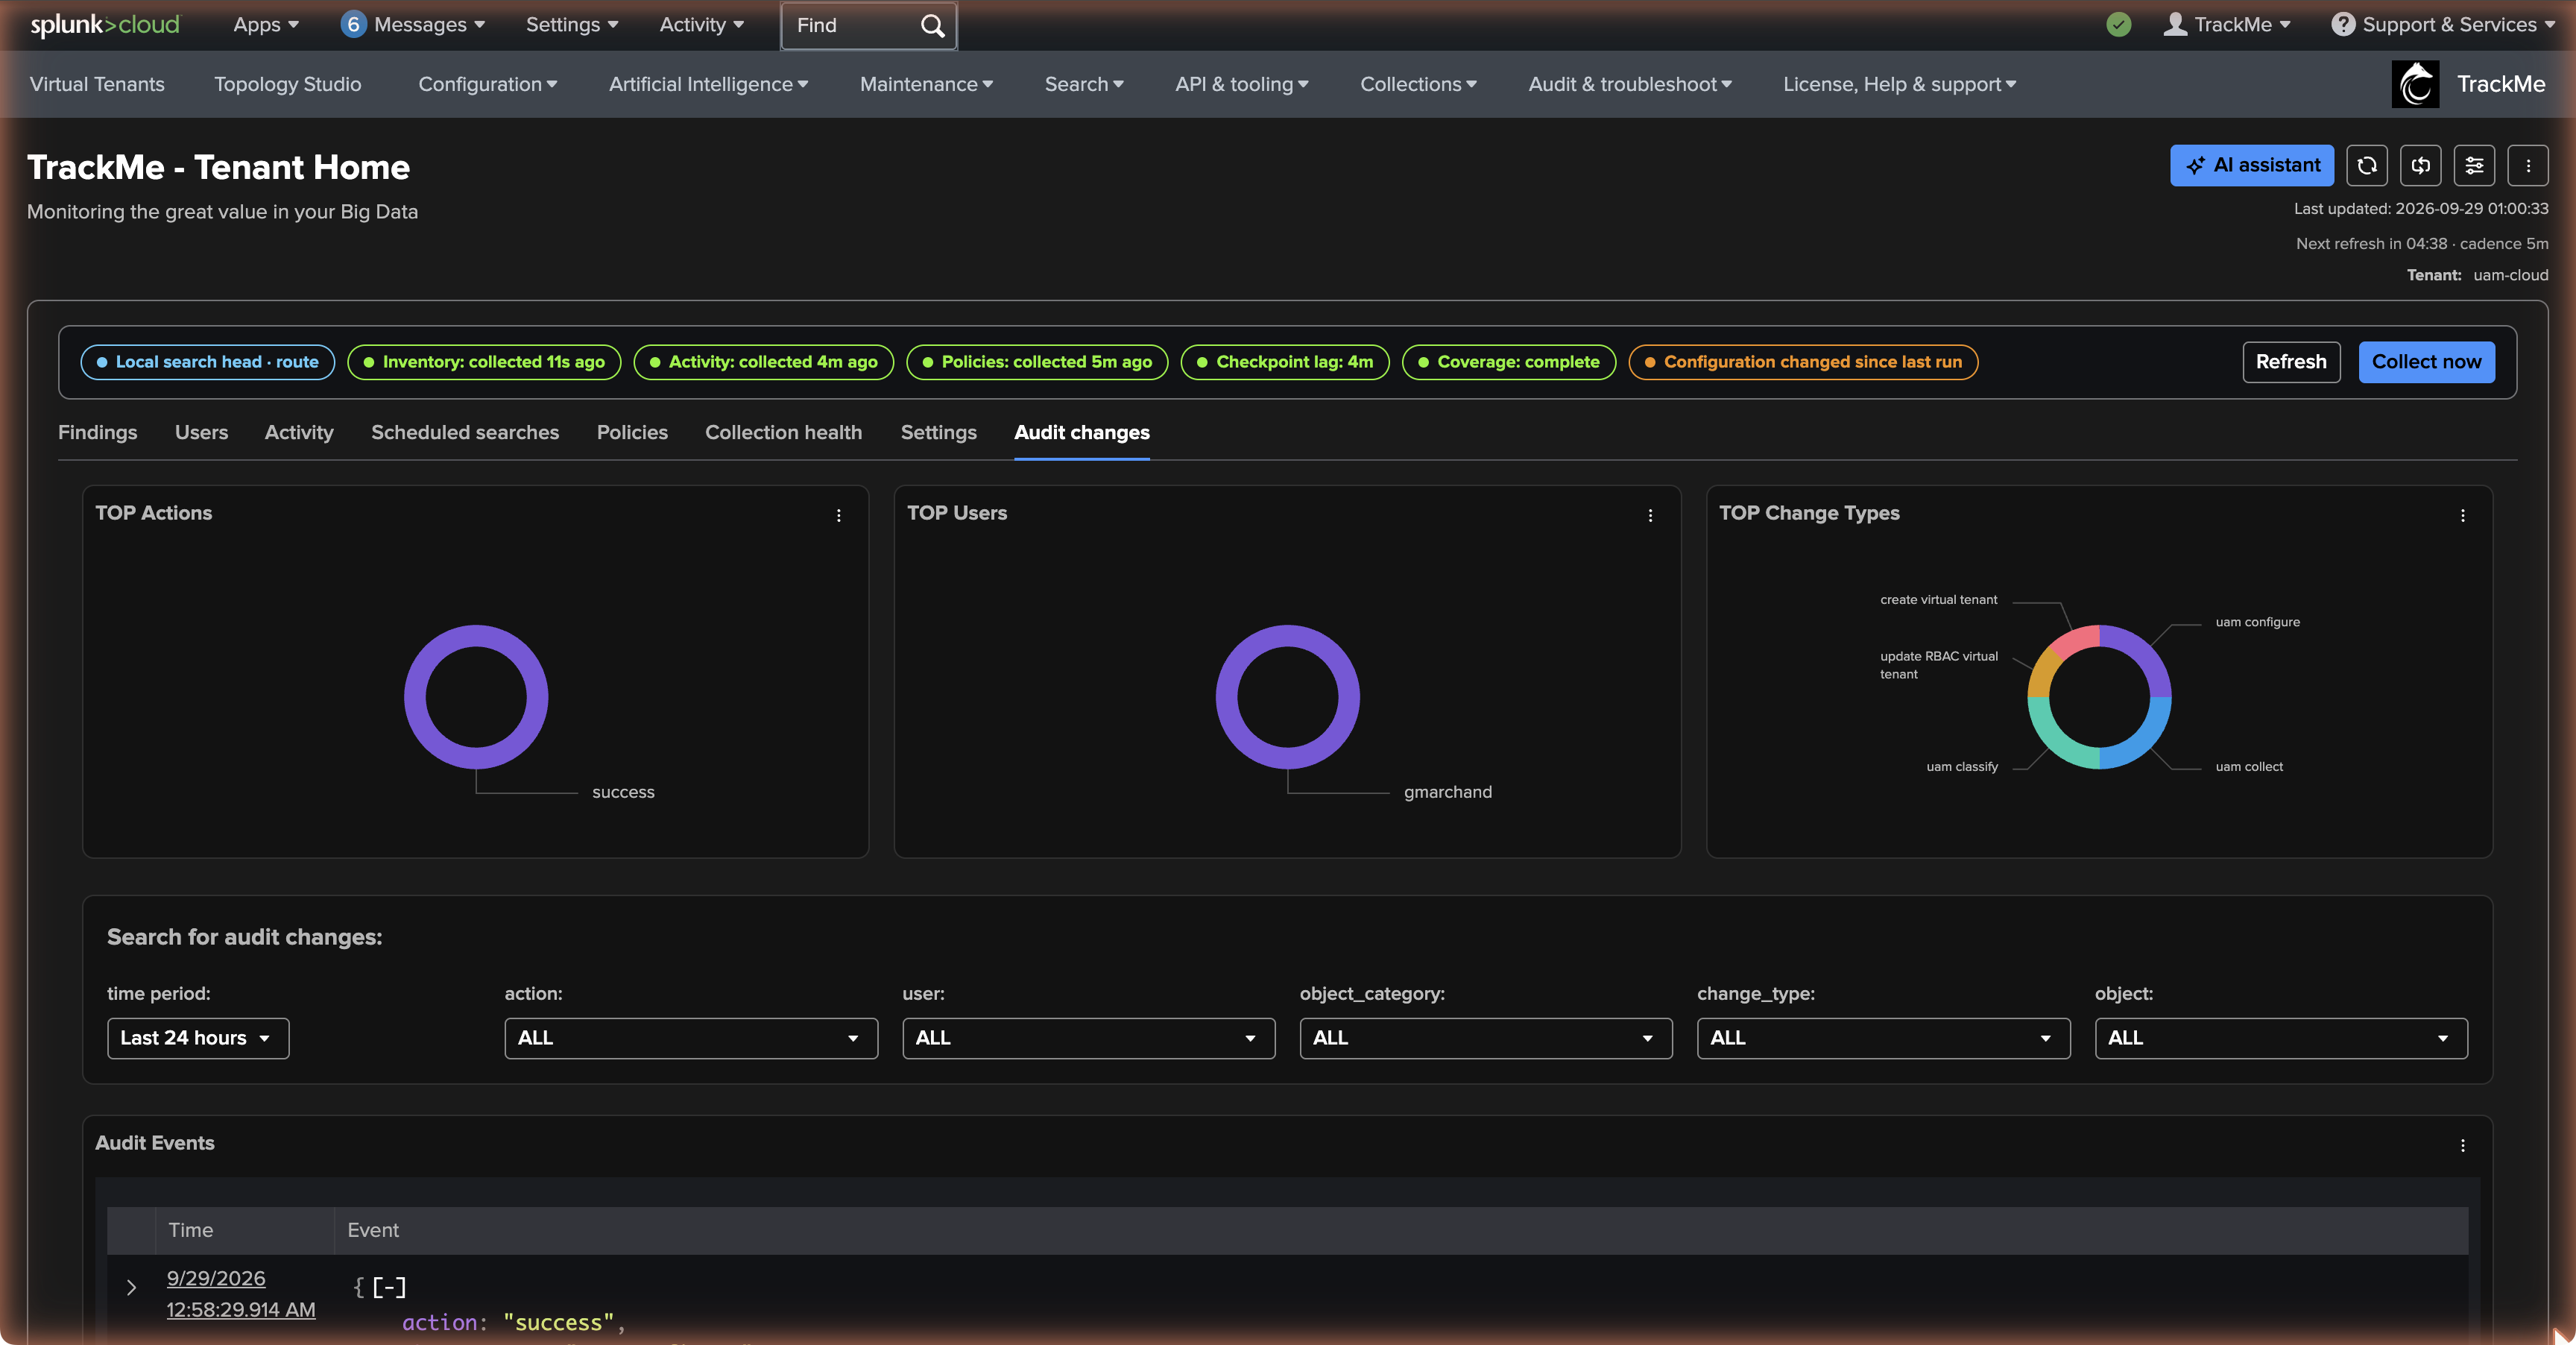Open Audit Events panel three-dot menu
2576x1345 pixels.
pos(2462,1145)
